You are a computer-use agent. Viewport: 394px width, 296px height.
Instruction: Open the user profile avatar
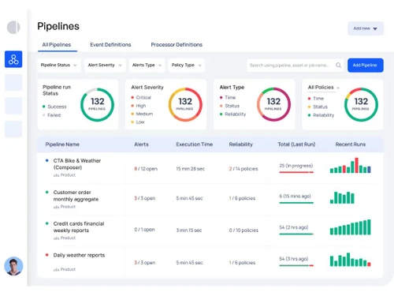pyautogui.click(x=13, y=266)
